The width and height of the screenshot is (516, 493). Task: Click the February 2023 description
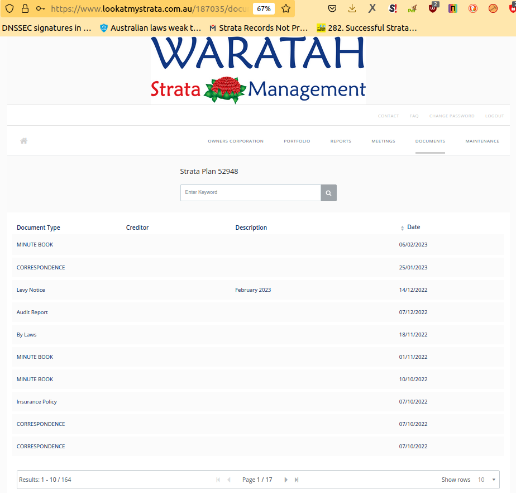(253, 290)
